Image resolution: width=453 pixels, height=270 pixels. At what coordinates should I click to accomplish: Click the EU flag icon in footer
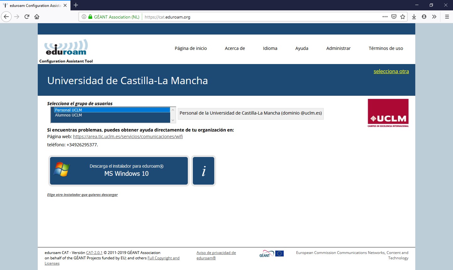coord(279,254)
